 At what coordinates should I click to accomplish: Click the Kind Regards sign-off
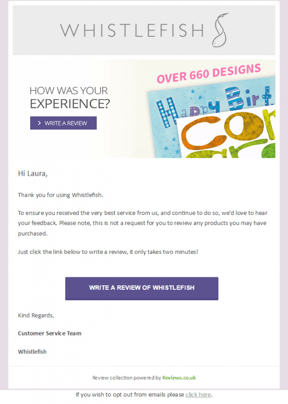pyautogui.click(x=36, y=315)
